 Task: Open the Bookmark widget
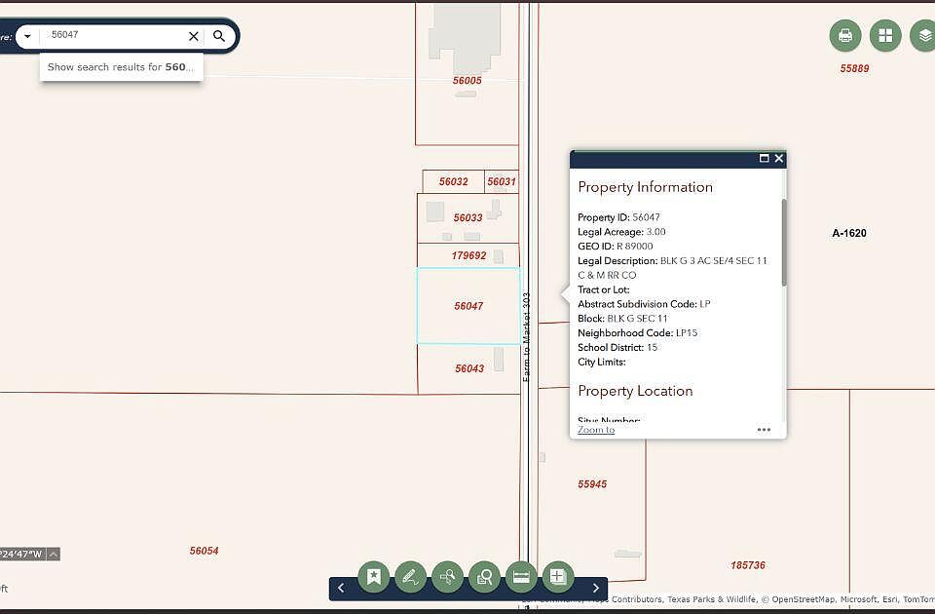tap(374, 576)
